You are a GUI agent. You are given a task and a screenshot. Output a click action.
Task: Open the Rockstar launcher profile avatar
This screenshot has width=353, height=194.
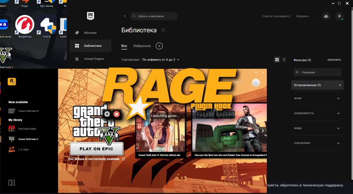point(256,83)
